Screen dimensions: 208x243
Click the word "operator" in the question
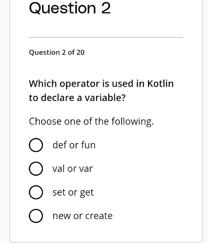point(80,84)
